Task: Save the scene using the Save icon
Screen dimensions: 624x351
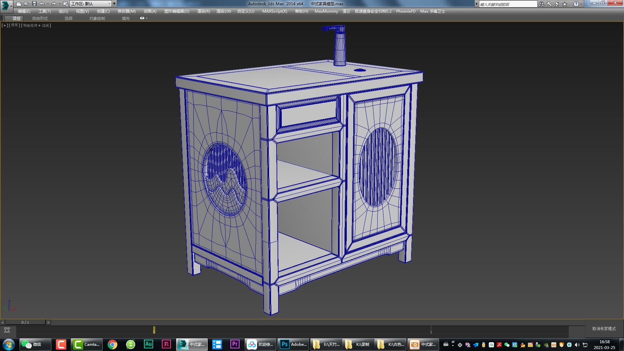Action: [x=34, y=4]
